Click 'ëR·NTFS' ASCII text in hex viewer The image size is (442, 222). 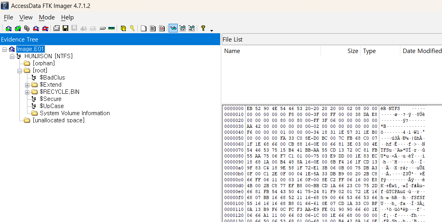[390, 108]
